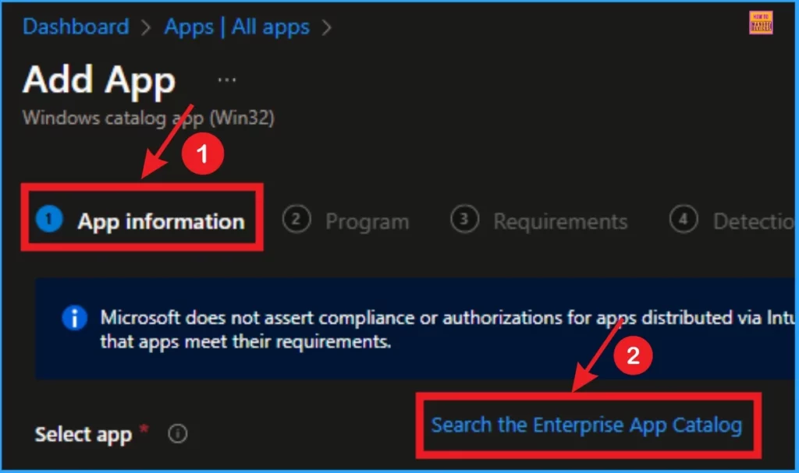Click the blue info icon in banner
The image size is (799, 473).
tap(74, 318)
